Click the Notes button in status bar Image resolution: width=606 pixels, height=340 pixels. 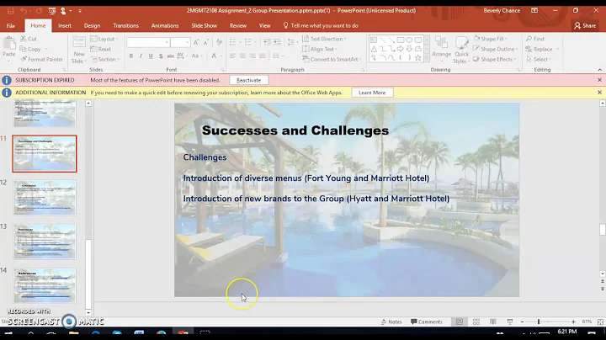391,321
